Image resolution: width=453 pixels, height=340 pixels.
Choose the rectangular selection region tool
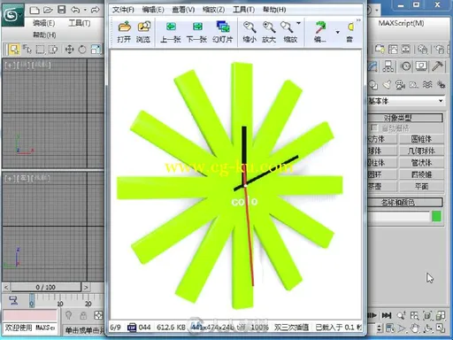click(x=40, y=50)
